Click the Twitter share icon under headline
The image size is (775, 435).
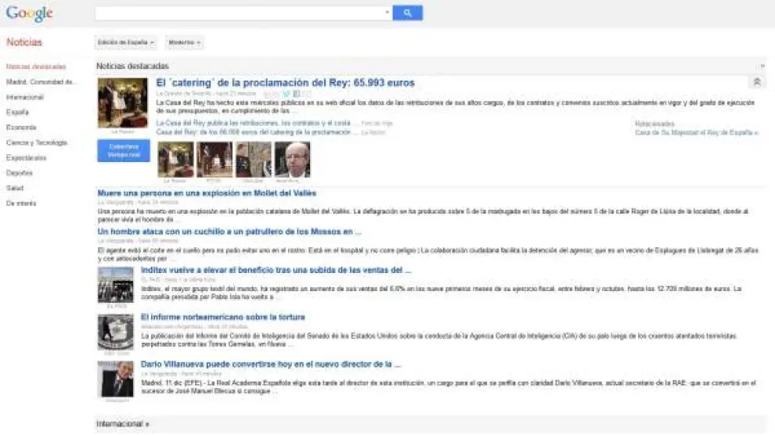coord(287,94)
